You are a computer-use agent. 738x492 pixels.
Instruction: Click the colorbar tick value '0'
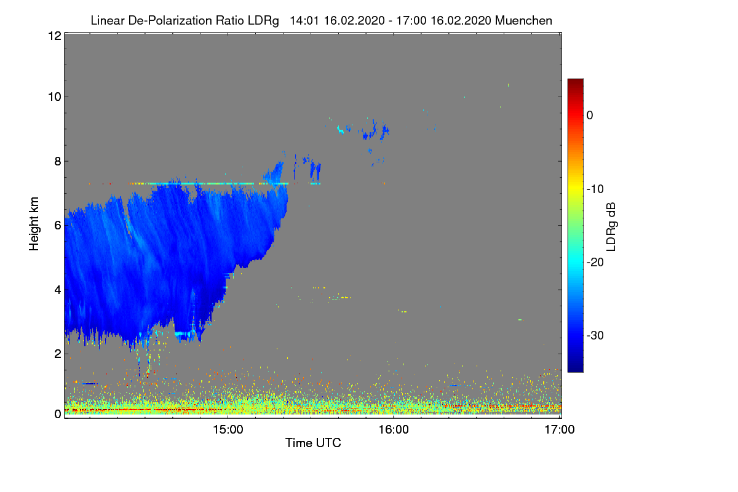point(590,115)
